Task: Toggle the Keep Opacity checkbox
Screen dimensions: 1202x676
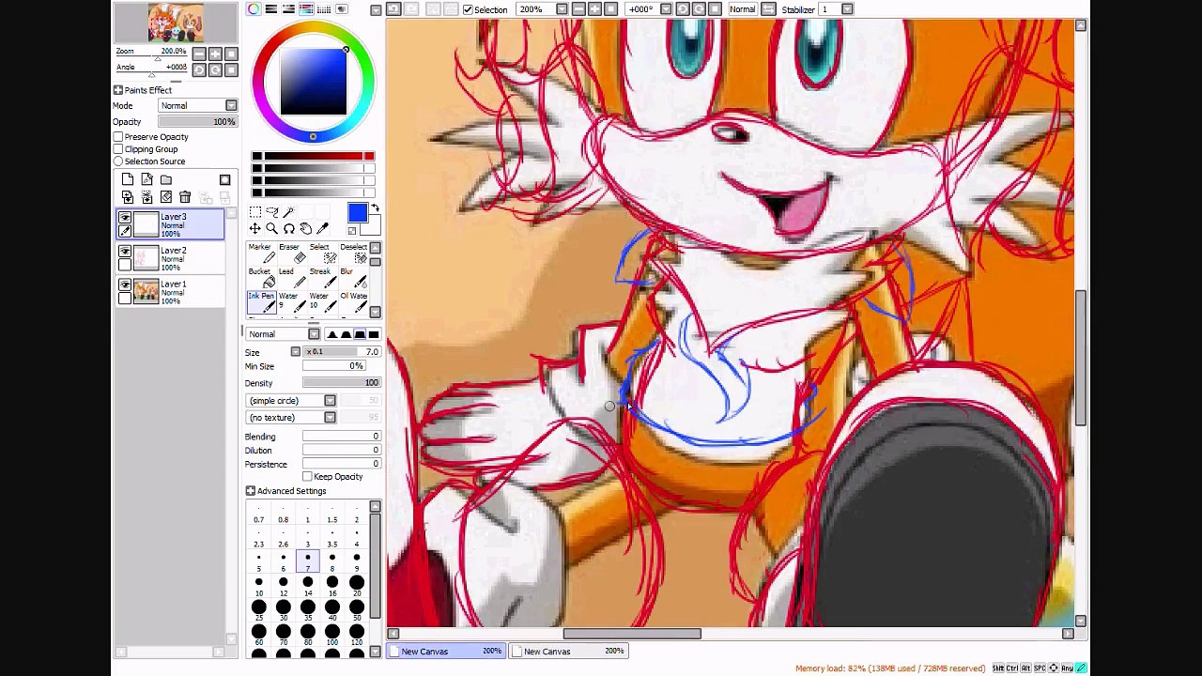Action: coord(307,477)
